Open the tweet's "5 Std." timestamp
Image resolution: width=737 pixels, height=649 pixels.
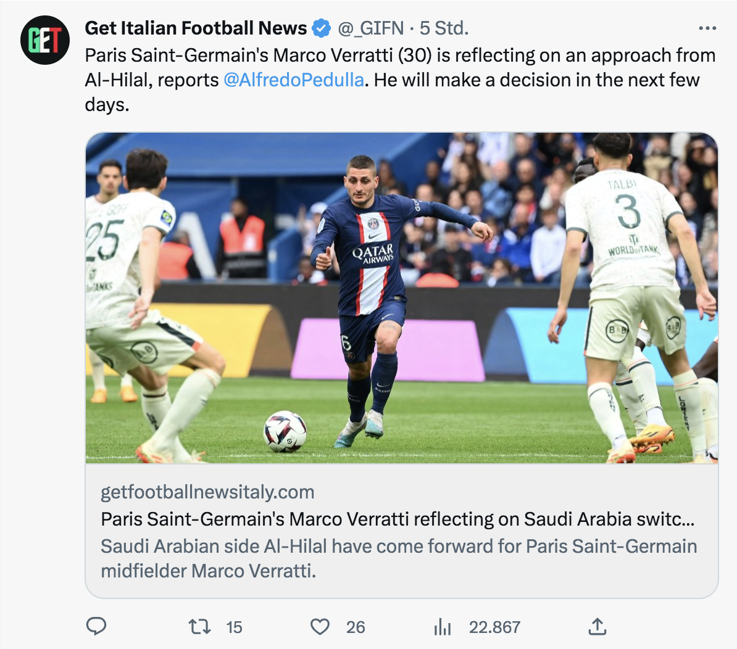point(444,28)
